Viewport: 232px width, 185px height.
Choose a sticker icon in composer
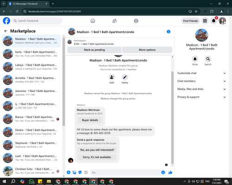click(x=80, y=173)
